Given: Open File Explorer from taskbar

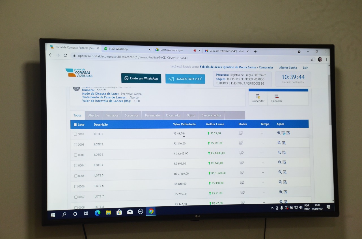Looking at the screenshot, I should (108, 213).
